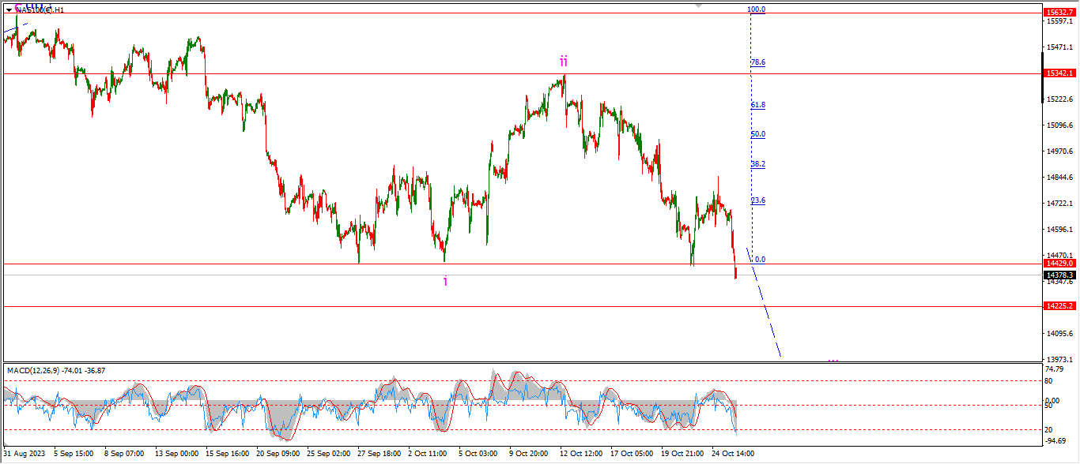Click the Fibonacci 50.0 level label
Viewport: 1080px width, 464px height.
pyautogui.click(x=757, y=134)
